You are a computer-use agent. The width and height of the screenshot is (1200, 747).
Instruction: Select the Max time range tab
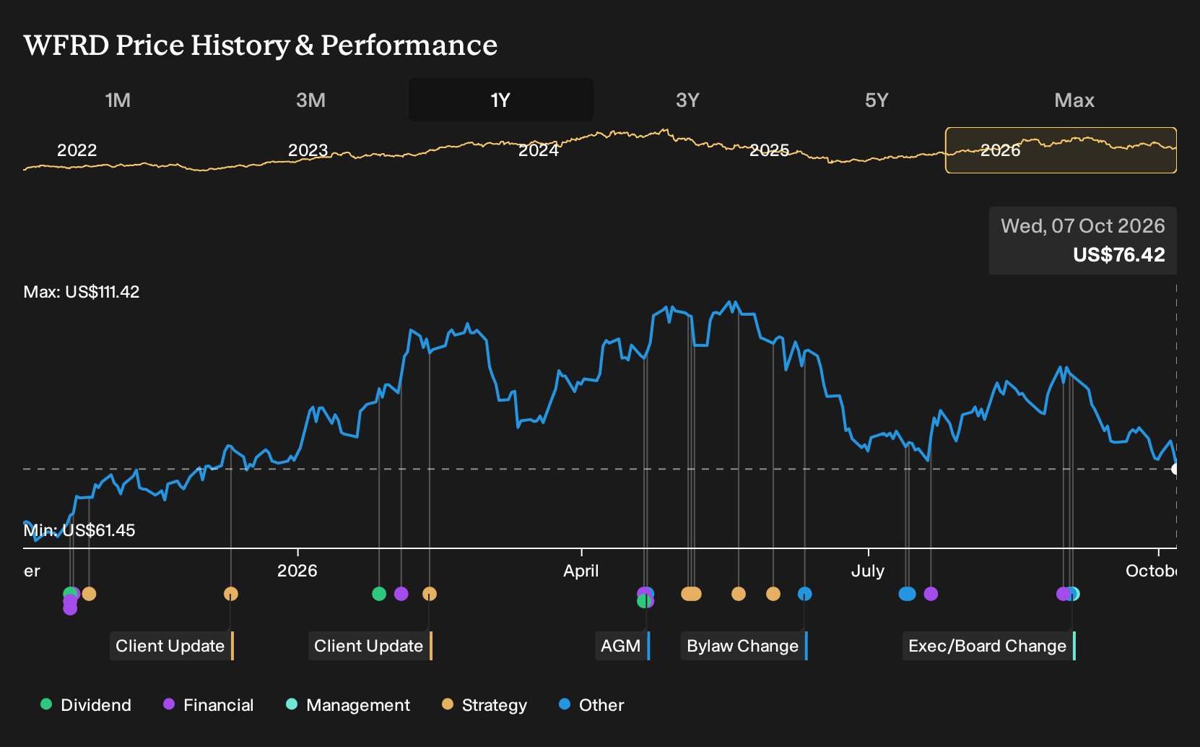point(1074,100)
